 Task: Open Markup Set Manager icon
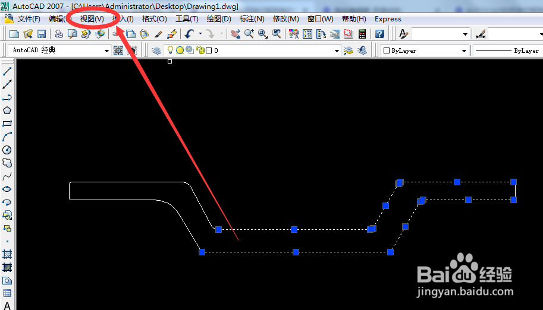click(349, 34)
